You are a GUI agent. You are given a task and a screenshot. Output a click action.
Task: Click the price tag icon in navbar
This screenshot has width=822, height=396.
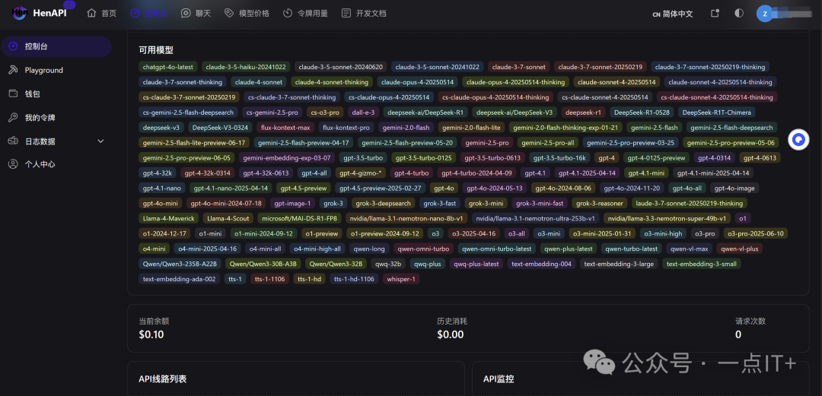[228, 13]
